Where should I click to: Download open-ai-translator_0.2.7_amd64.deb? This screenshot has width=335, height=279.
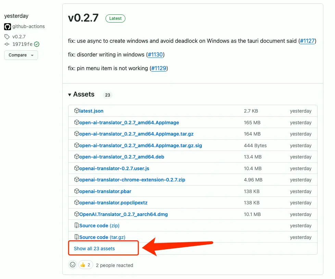119,157
